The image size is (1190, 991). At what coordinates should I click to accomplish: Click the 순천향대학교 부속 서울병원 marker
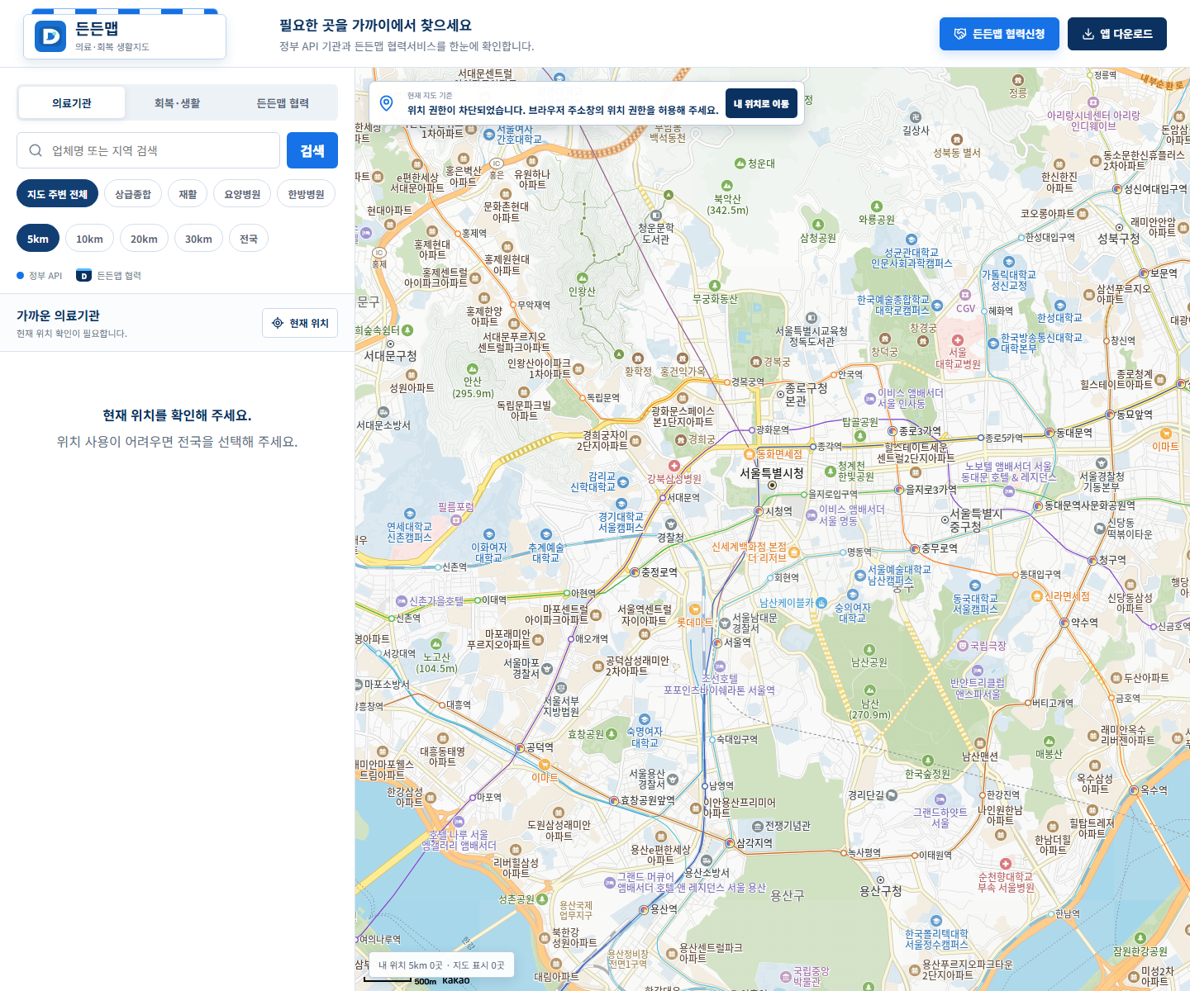point(1006,864)
